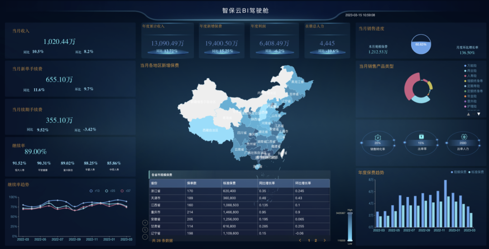Click the 智保云BI驾驶舱 dashboard title
This screenshot has height=249, width=489.
pos(245,10)
